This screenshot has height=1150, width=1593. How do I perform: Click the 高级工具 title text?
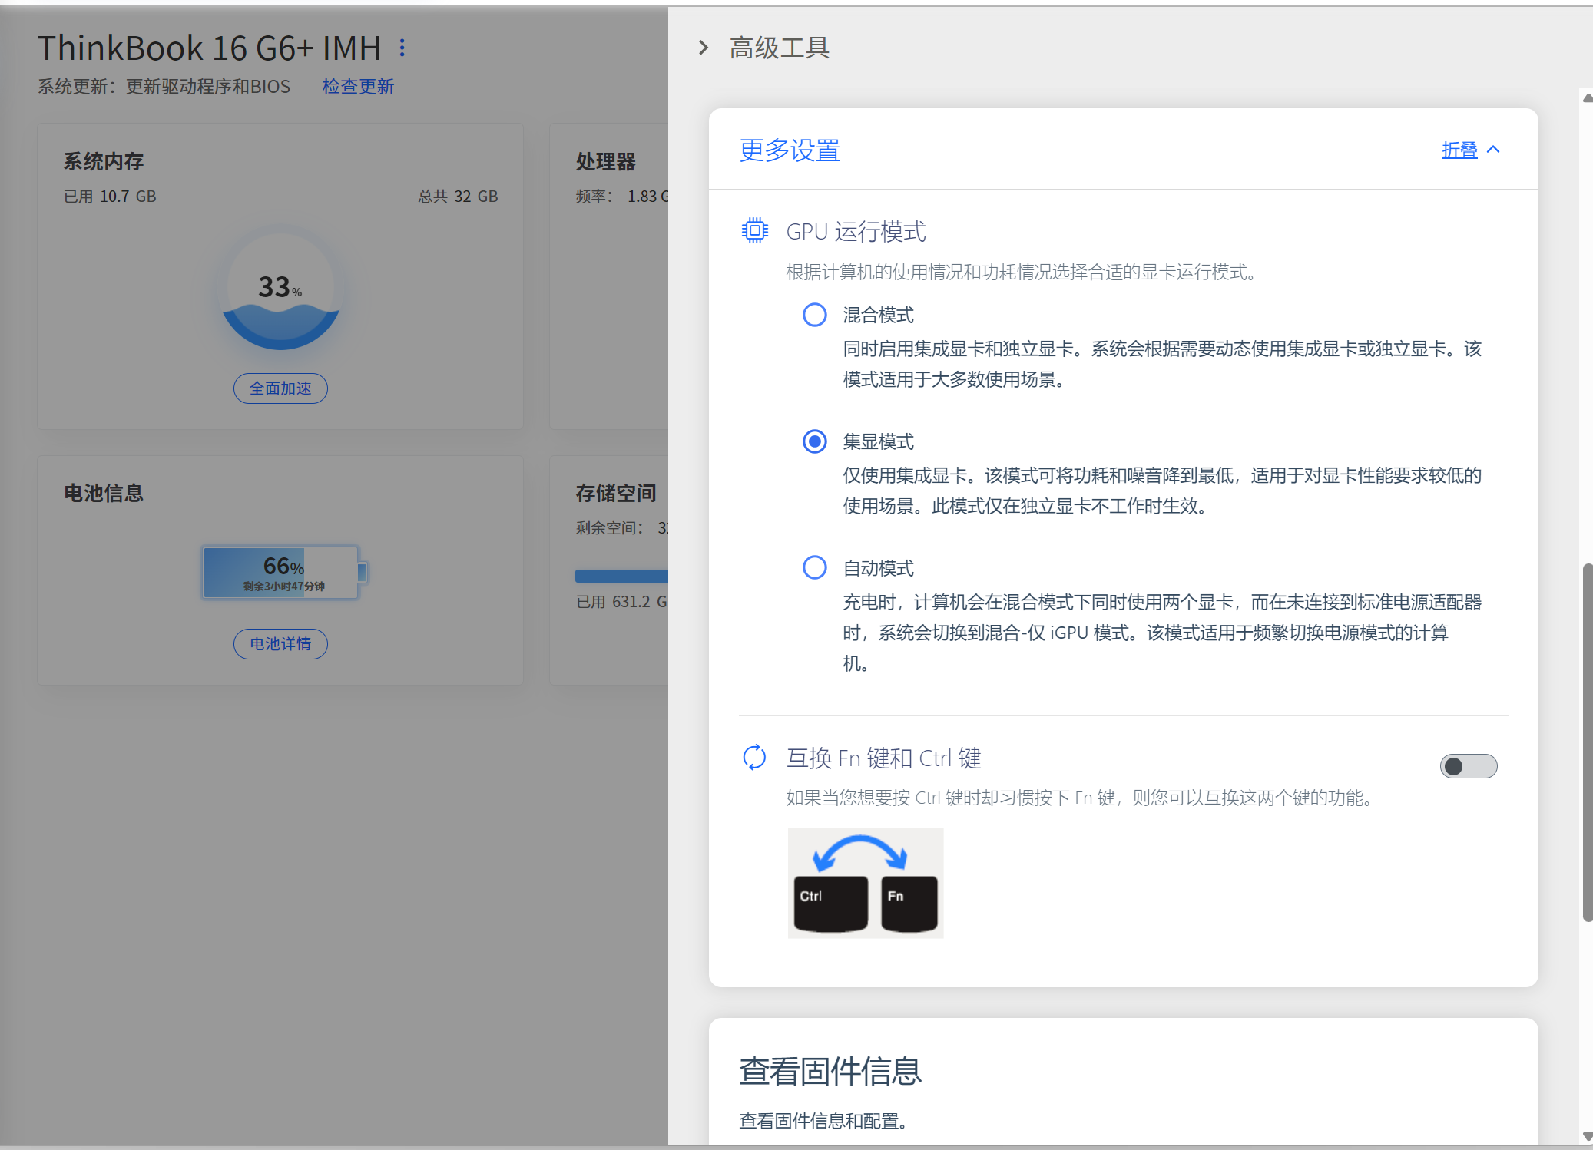pos(780,48)
